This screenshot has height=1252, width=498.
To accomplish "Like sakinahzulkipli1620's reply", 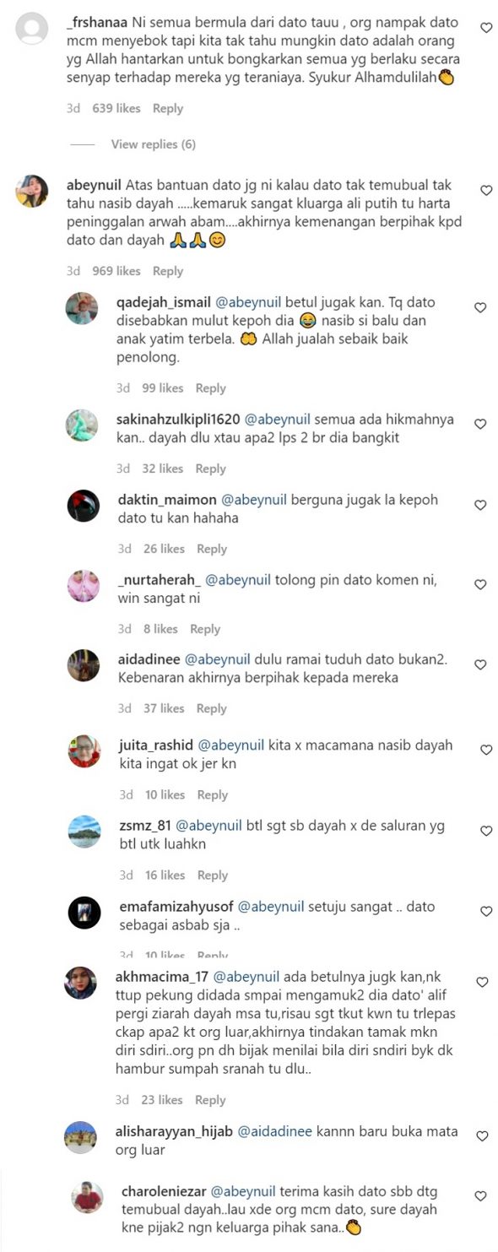I will point(480,424).
